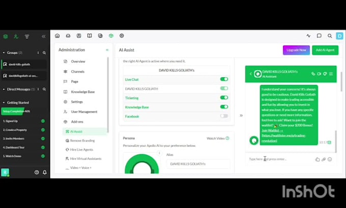This screenshot has height=208, width=346.
Task: Open the inbox tray icon
Action: click(x=68, y=36)
